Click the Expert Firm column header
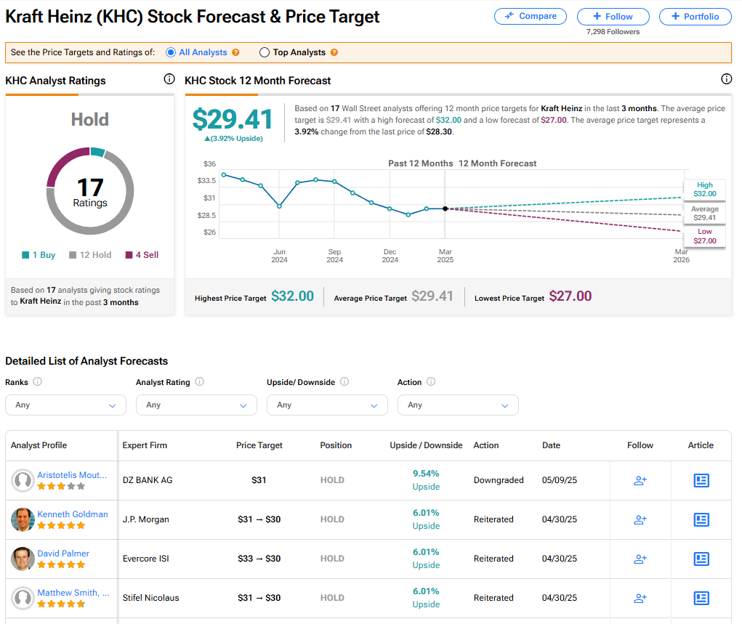The image size is (742, 624). point(145,445)
